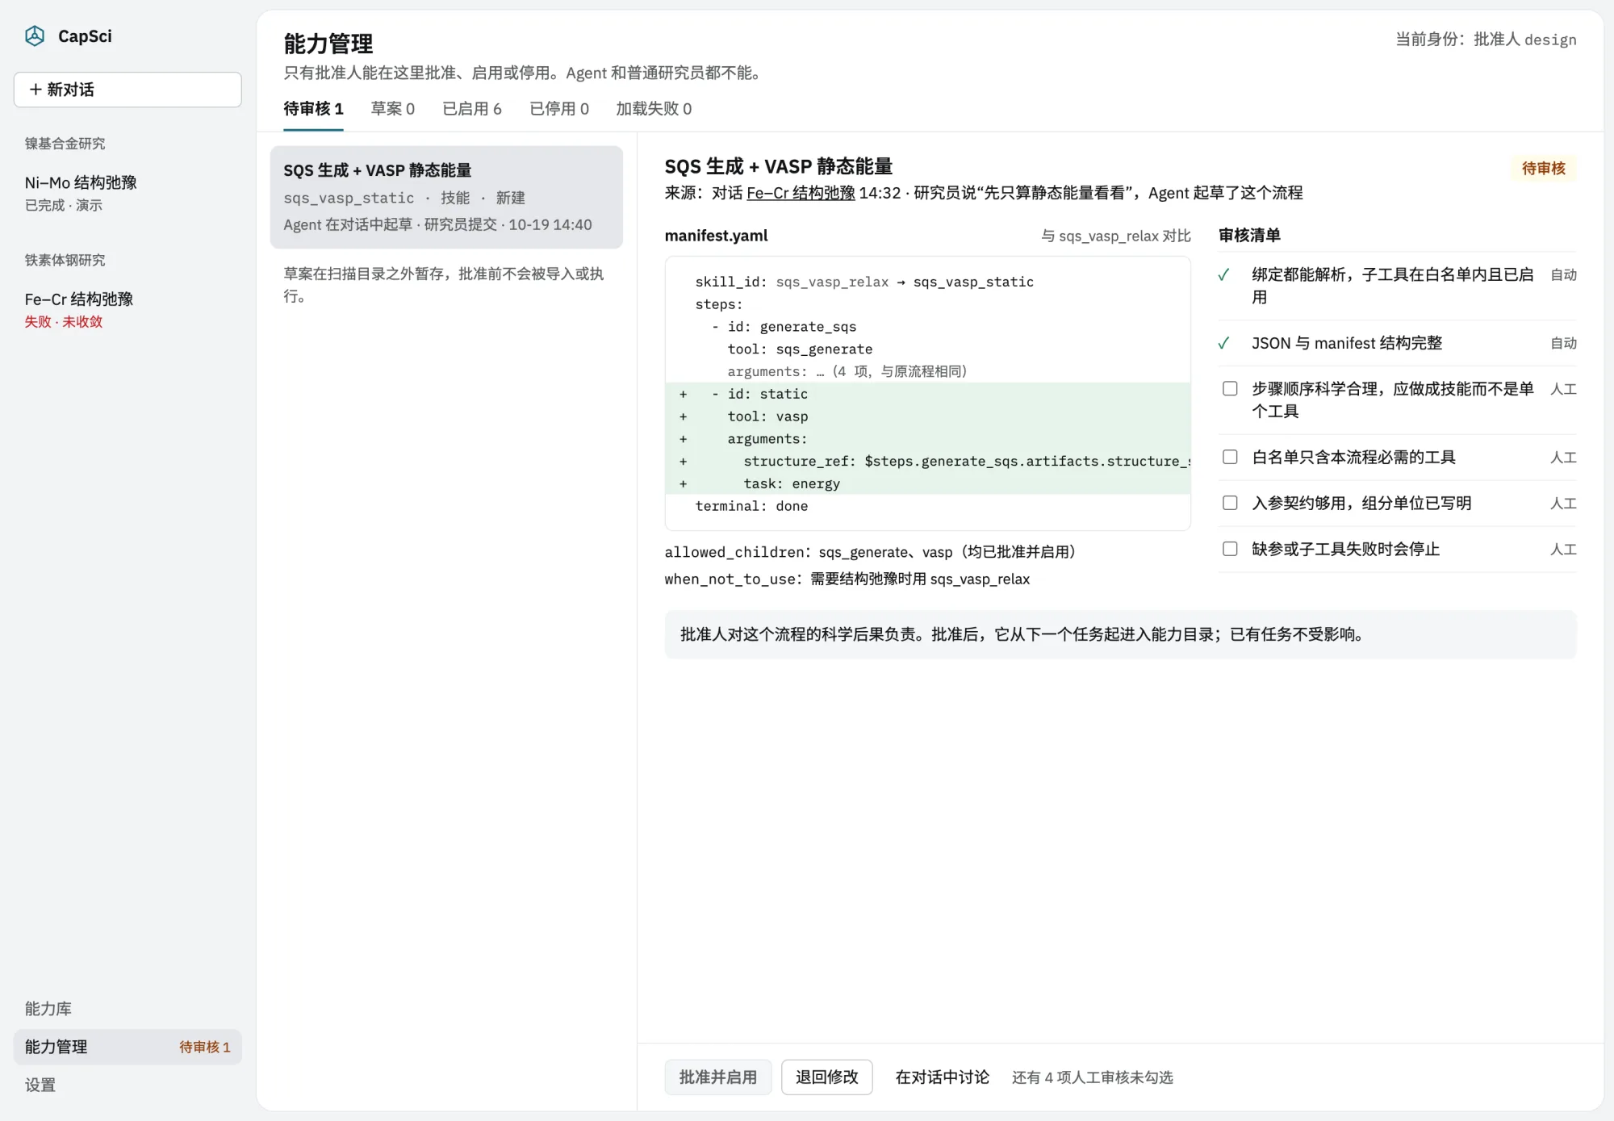This screenshot has height=1121, width=1614.
Task: Switch to the 已停用 0 tab
Action: [558, 109]
